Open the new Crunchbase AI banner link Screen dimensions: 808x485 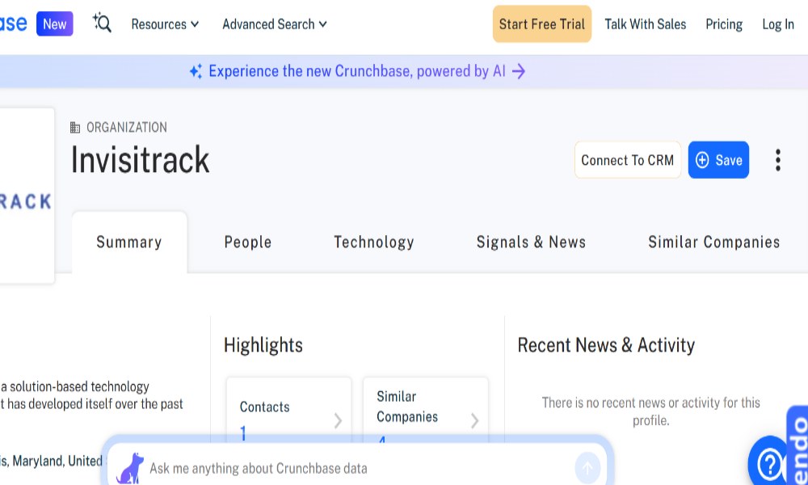(x=357, y=70)
